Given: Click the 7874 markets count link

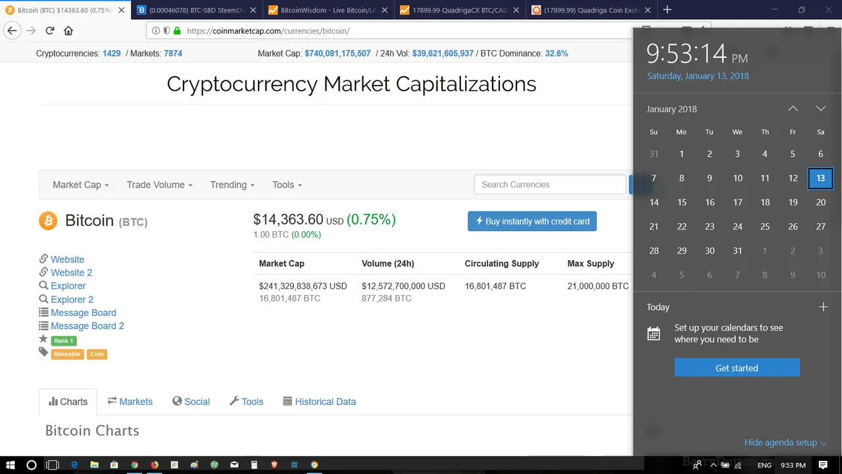Looking at the screenshot, I should point(173,53).
